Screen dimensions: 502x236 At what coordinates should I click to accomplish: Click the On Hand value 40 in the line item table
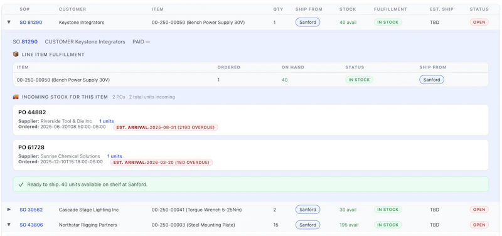[285, 80]
